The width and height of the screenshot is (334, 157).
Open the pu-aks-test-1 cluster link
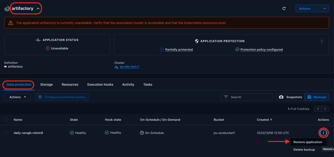[x=129, y=67]
